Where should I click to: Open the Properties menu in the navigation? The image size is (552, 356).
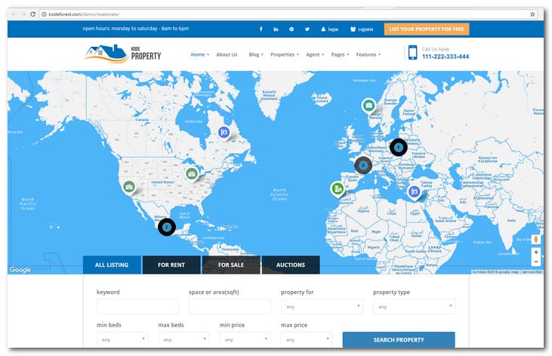tap(285, 54)
